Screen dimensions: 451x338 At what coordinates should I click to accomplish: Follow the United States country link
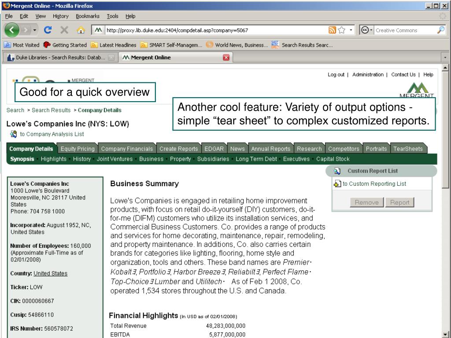tap(50, 273)
